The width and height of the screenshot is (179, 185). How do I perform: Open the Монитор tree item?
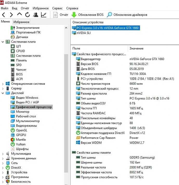[20, 112]
